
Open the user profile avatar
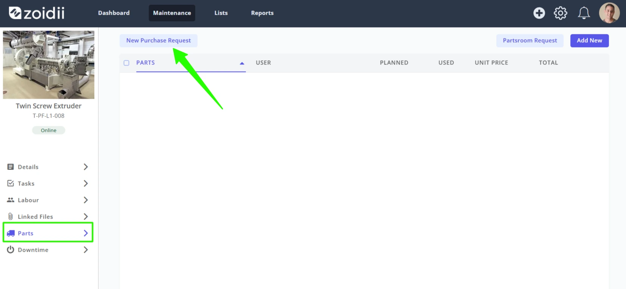click(x=609, y=13)
